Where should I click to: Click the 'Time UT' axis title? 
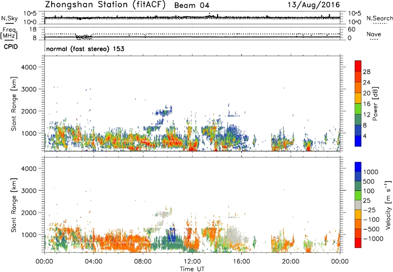point(192,269)
